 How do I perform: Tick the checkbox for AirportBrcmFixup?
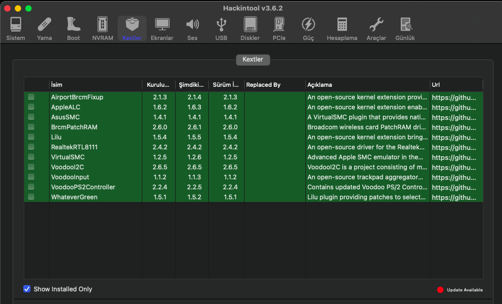[x=31, y=97]
